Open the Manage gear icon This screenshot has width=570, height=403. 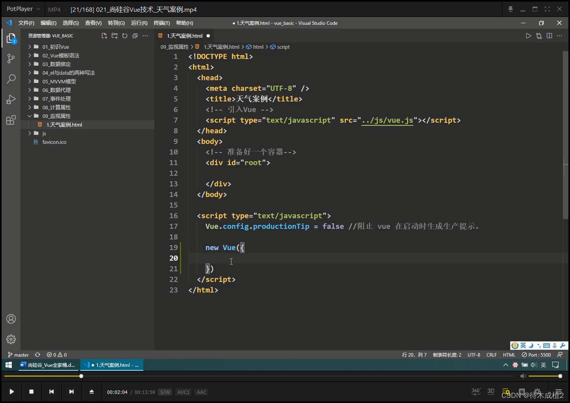point(11,339)
